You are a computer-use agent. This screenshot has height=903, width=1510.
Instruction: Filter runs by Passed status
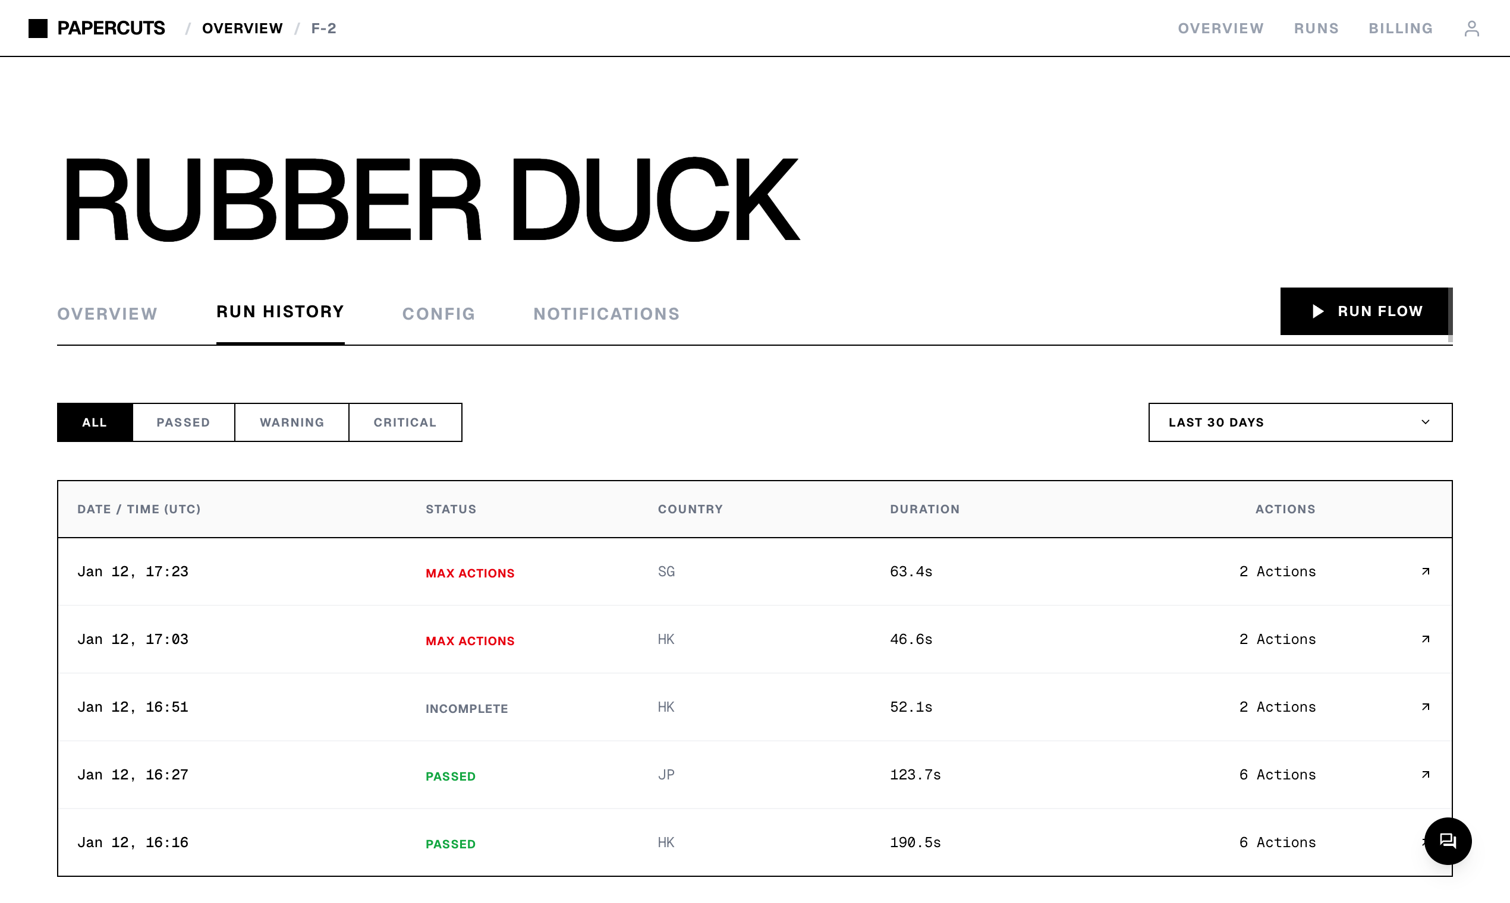tap(183, 422)
